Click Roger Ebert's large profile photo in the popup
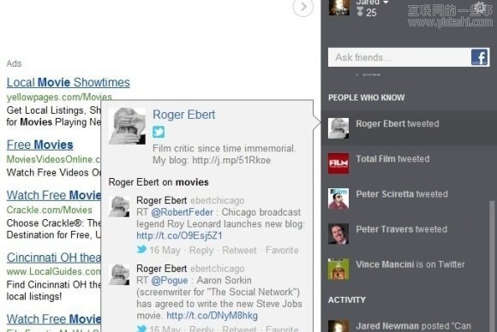 (127, 126)
